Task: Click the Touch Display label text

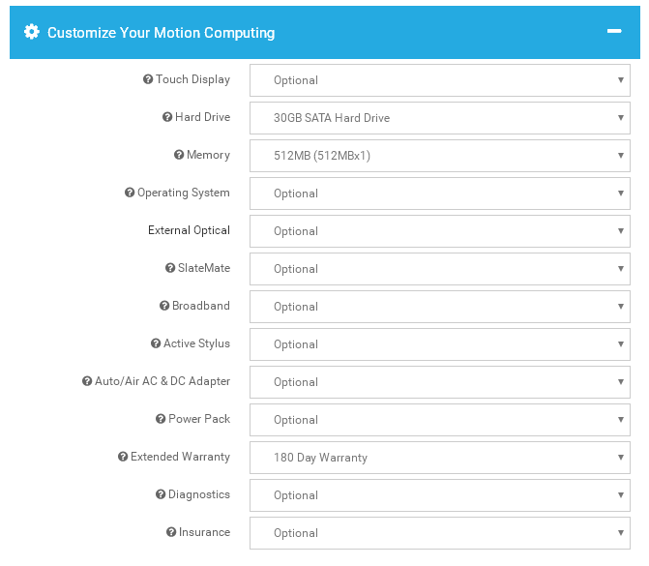Action: [192, 79]
